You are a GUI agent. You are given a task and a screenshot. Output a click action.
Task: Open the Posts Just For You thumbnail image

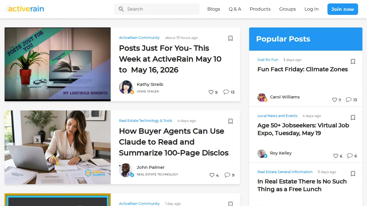(58, 64)
